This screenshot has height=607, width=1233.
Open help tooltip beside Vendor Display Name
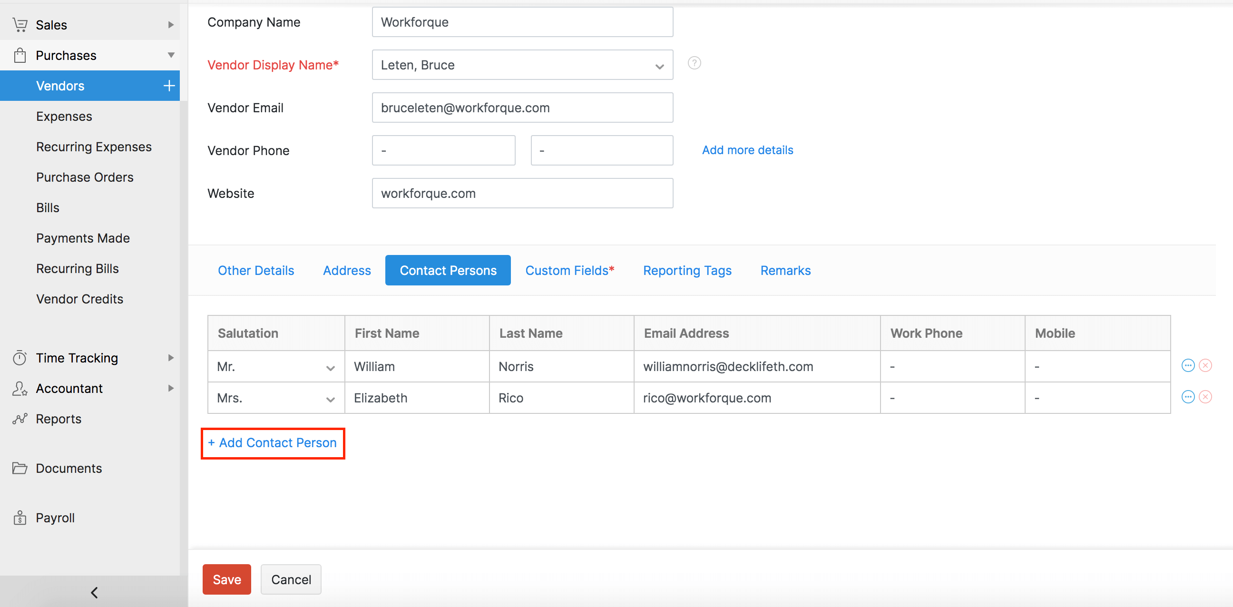click(x=695, y=63)
